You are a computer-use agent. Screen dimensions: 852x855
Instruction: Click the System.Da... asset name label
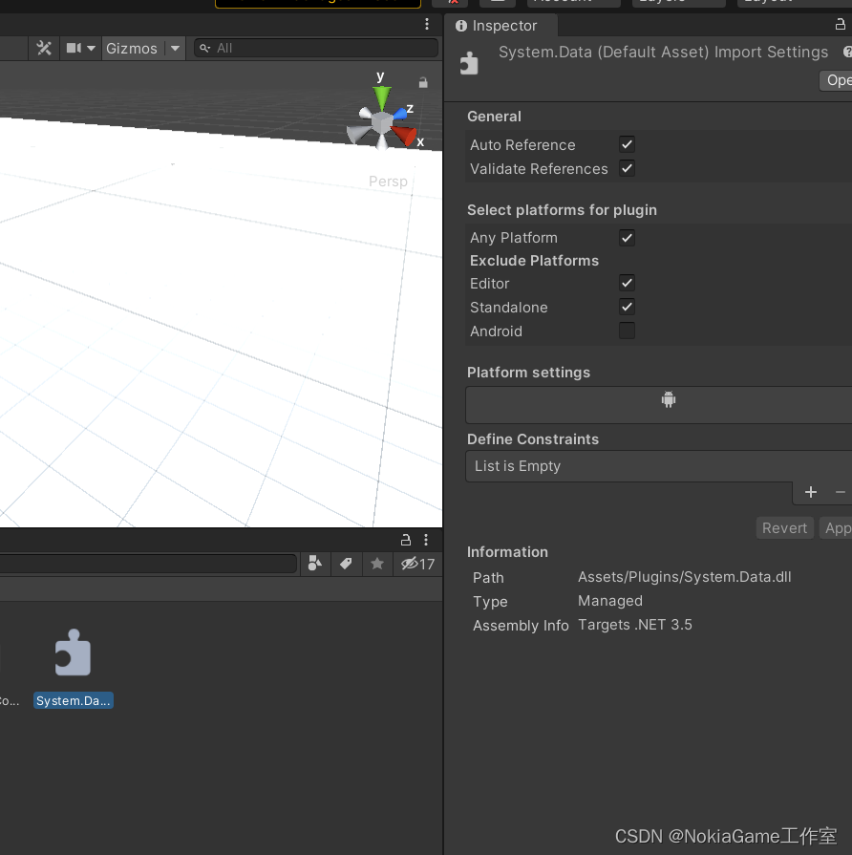(73, 700)
